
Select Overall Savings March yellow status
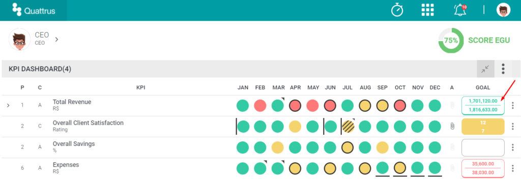[x=278, y=147]
